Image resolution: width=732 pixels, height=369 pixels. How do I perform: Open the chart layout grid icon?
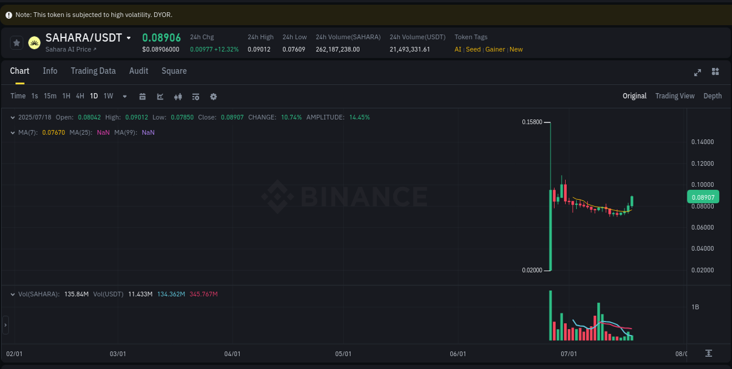coord(715,72)
